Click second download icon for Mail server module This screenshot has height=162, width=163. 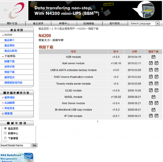(x=156, y=63)
